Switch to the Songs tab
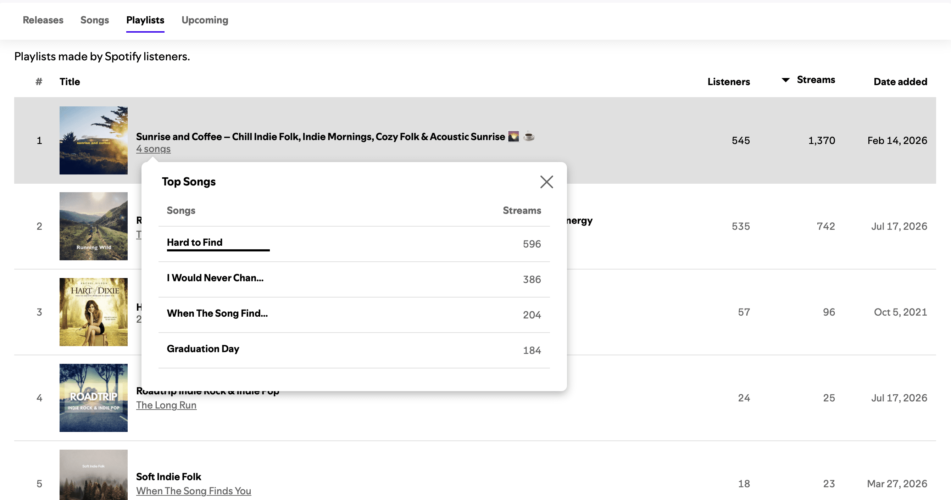The image size is (951, 500). (95, 20)
